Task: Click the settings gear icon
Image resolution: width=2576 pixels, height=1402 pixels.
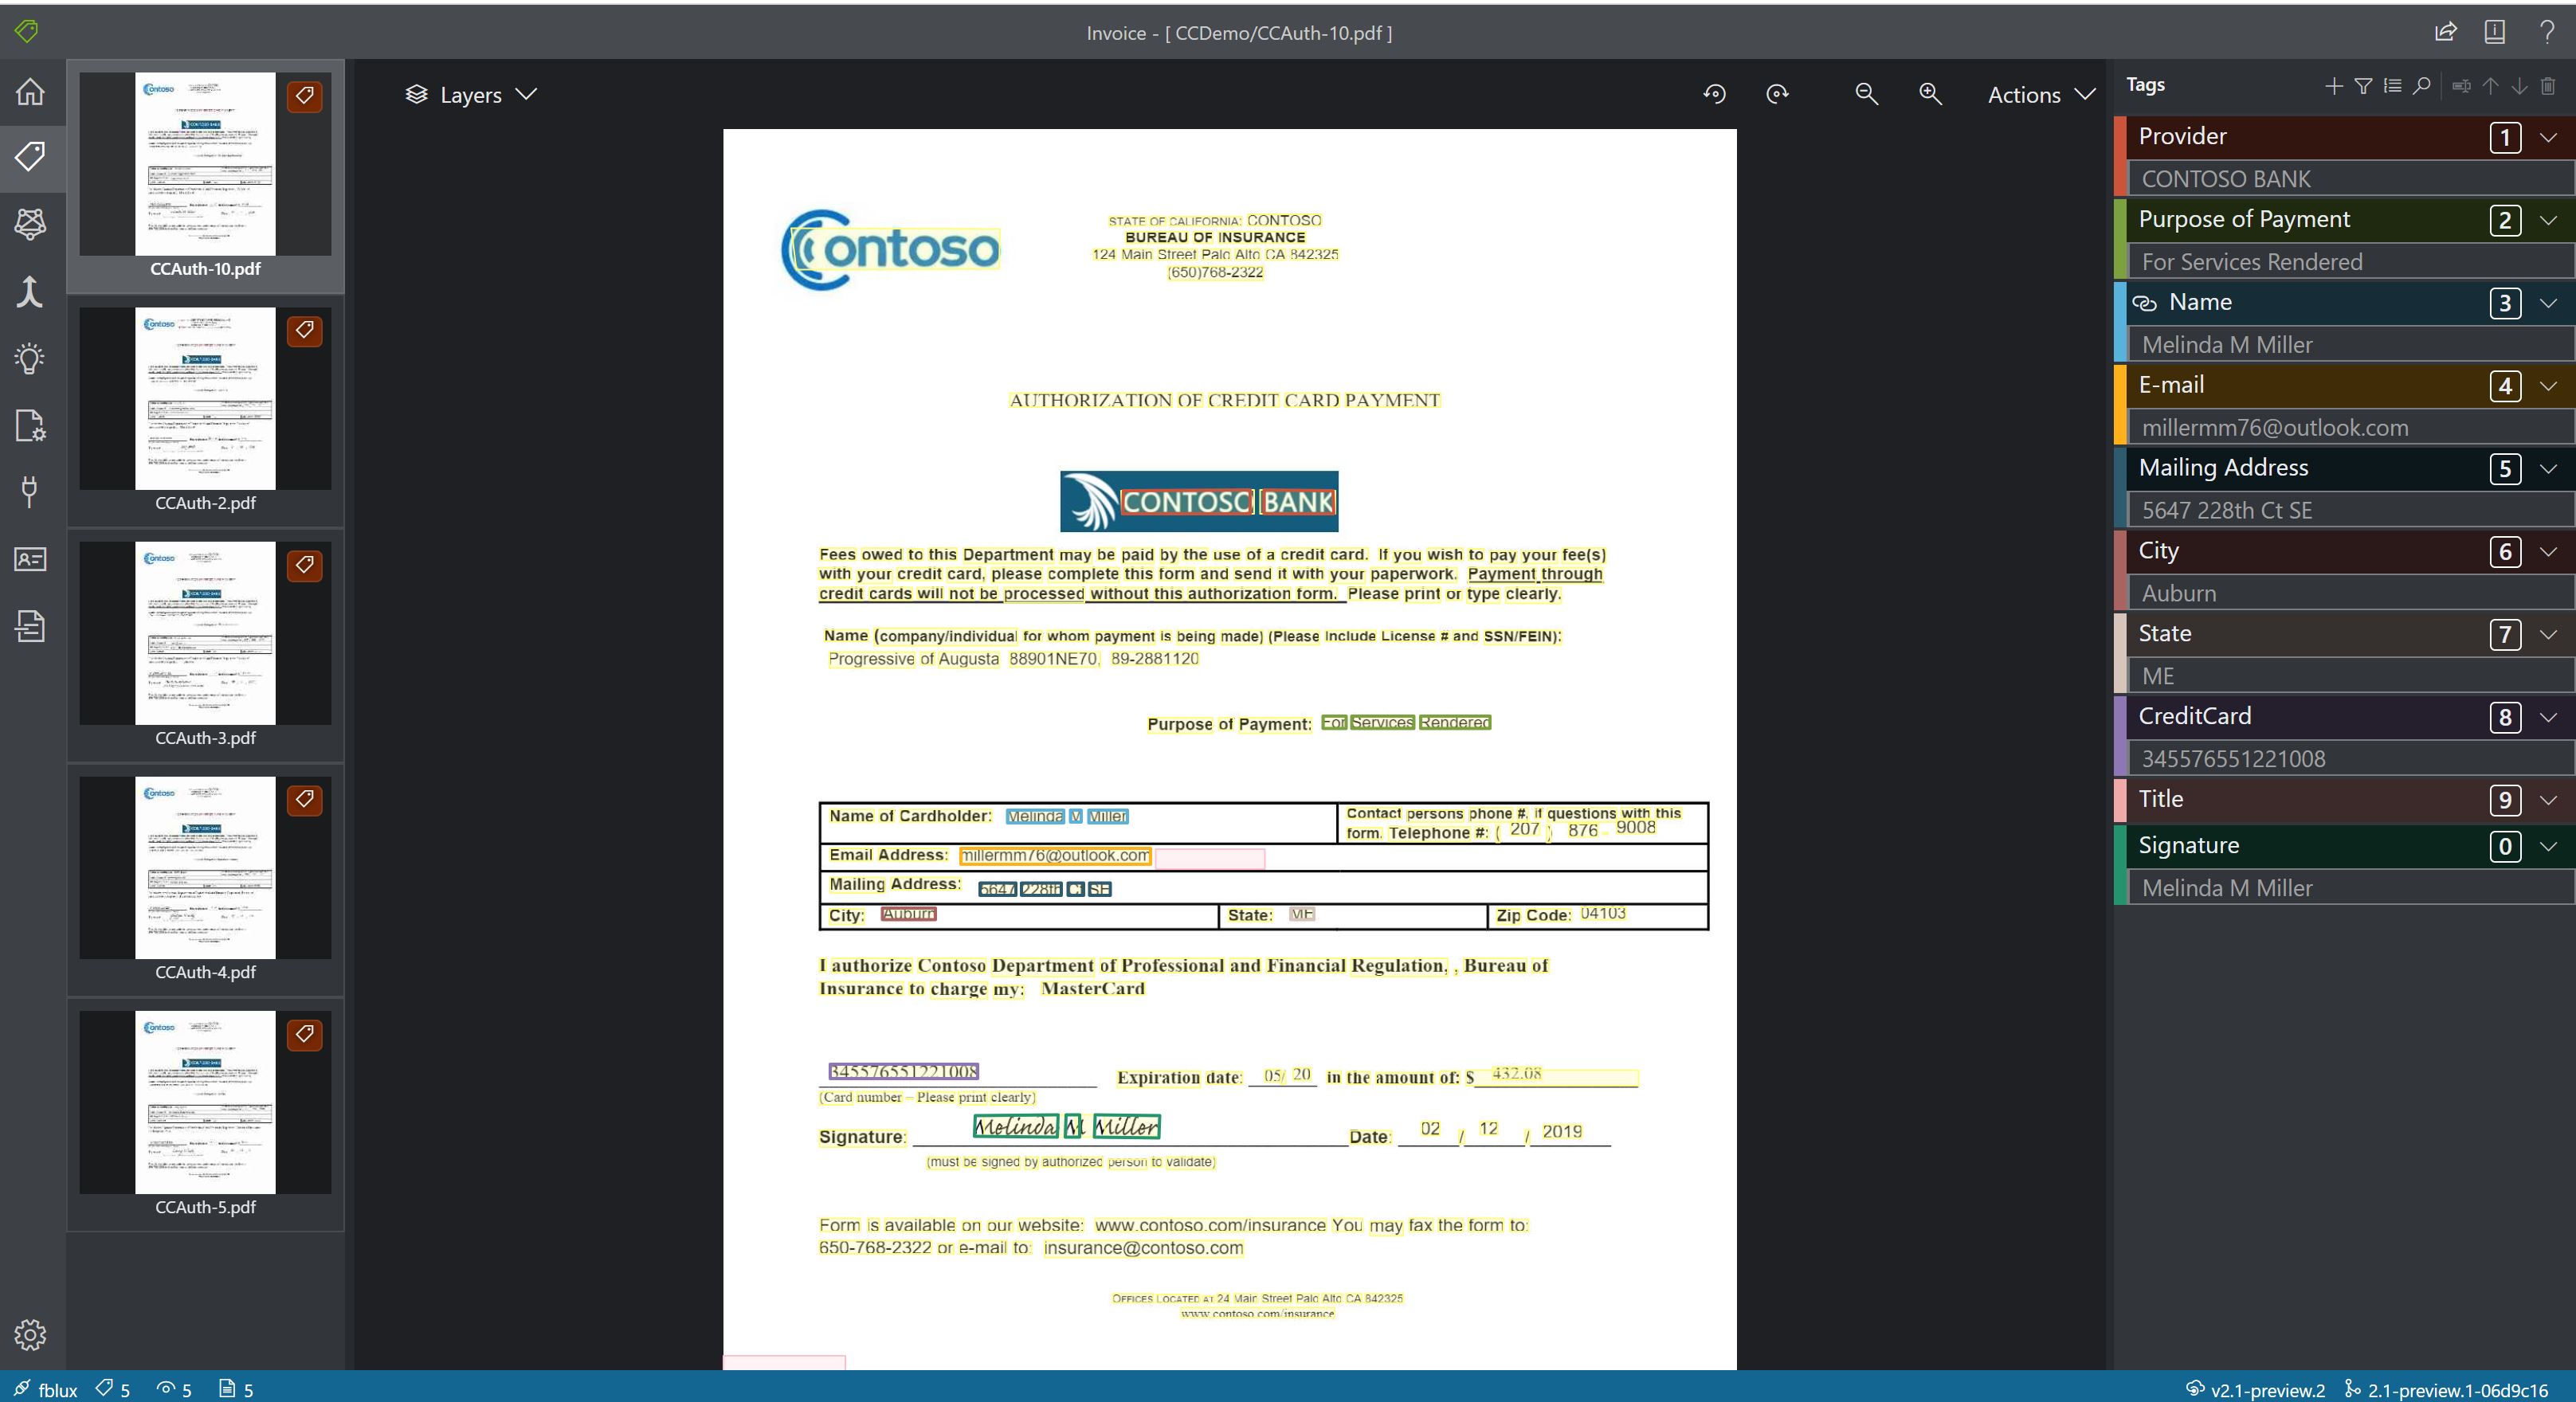Action: pos(31,1334)
